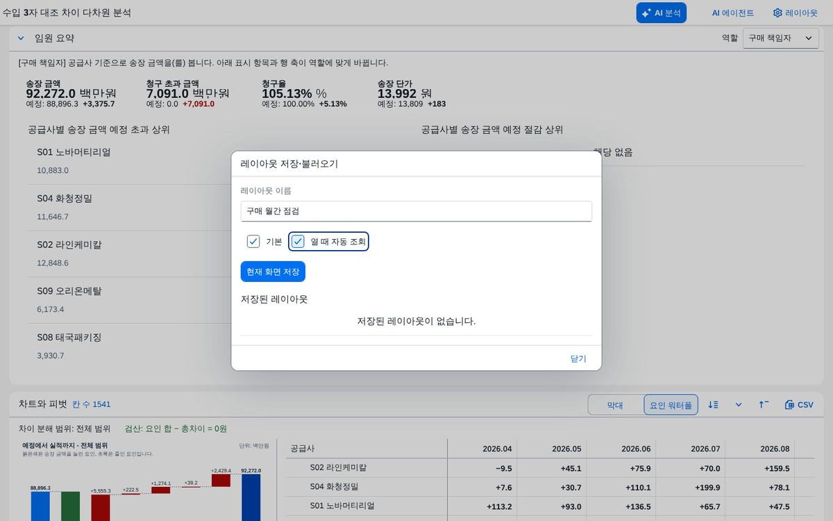Click the +5,555.3 red waterfall bar

101,508
